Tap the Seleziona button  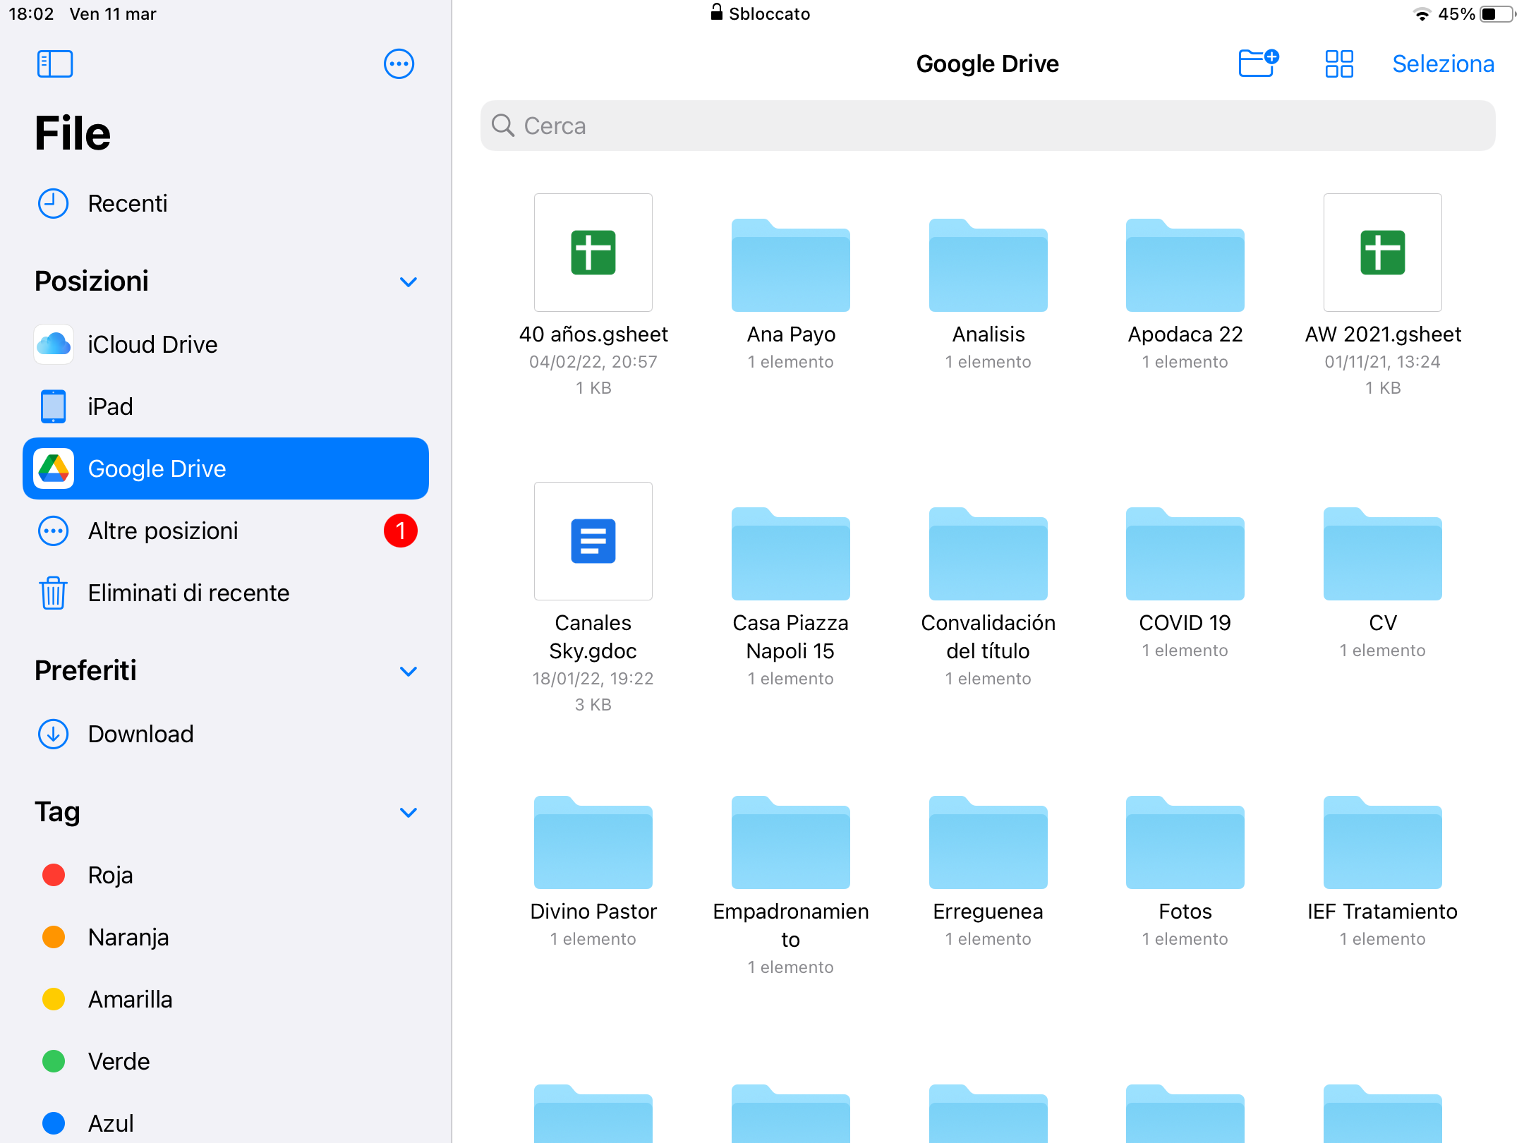pyautogui.click(x=1443, y=64)
